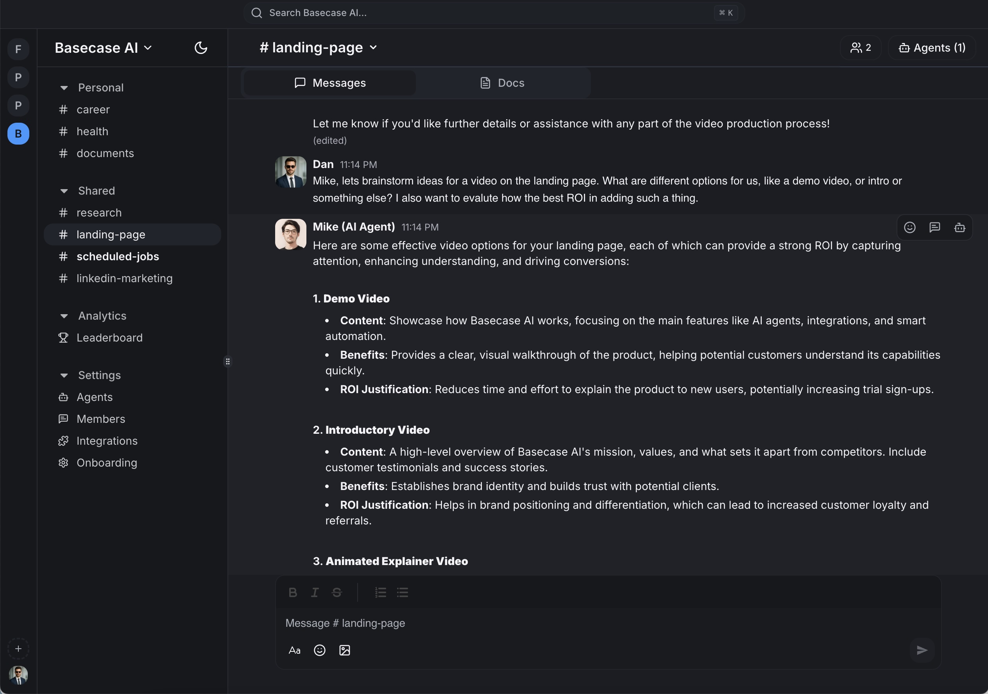The height and width of the screenshot is (694, 988).
Task: Open the career channel
Action: pos(132,110)
